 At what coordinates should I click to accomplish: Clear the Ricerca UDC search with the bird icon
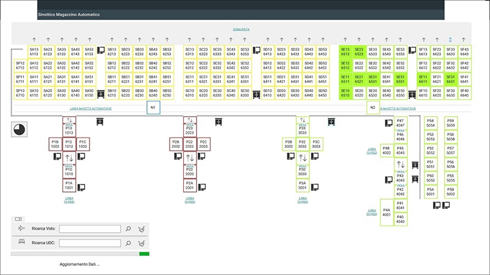click(x=142, y=243)
